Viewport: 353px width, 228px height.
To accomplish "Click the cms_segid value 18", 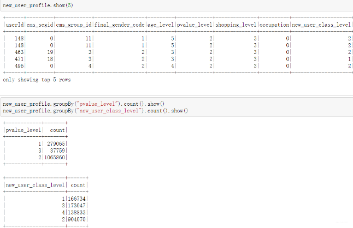I will click(50, 59).
